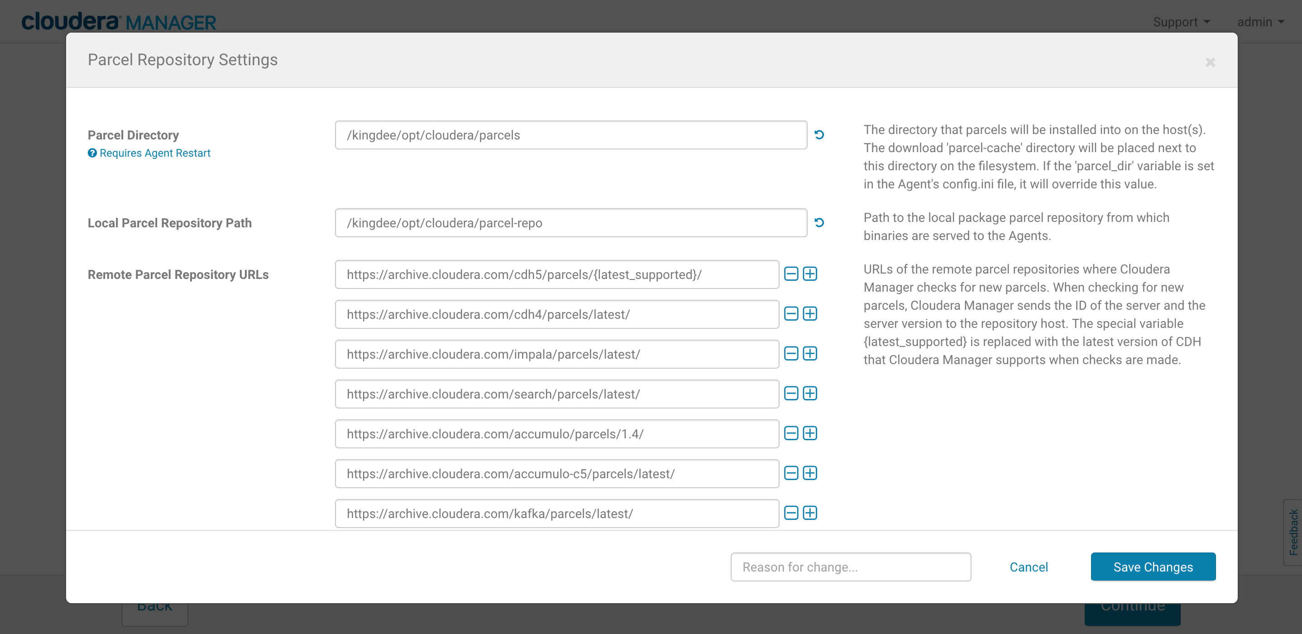Add a URL row after the impala entry
Screen dimensions: 1302x634
coord(810,354)
